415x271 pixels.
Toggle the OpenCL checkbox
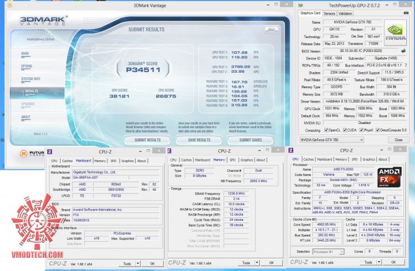coord(326,130)
